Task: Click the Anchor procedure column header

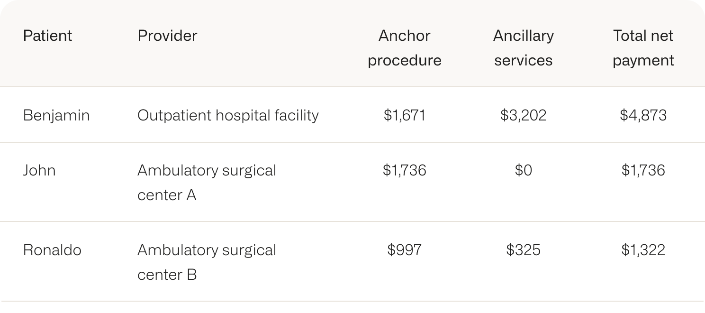Action: point(405,48)
